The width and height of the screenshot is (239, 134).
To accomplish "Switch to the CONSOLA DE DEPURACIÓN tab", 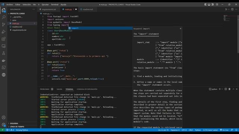I will (87, 89).
